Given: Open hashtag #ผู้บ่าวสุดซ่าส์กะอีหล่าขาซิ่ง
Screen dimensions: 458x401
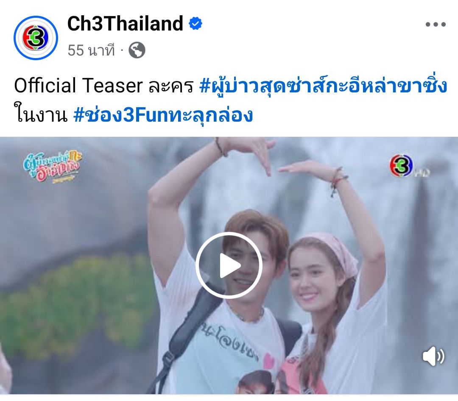Looking at the screenshot, I should pos(323,86).
